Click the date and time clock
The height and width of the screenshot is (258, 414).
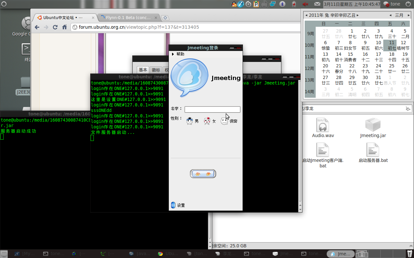352,4
